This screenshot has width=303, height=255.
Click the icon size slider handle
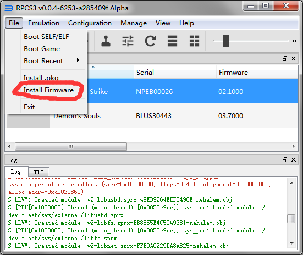pyautogui.click(x=226, y=41)
